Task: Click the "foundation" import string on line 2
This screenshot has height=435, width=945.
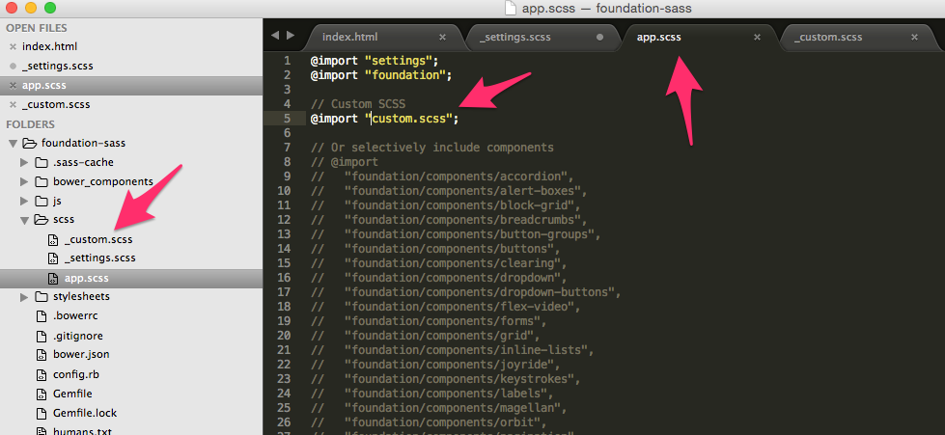Action: (405, 75)
